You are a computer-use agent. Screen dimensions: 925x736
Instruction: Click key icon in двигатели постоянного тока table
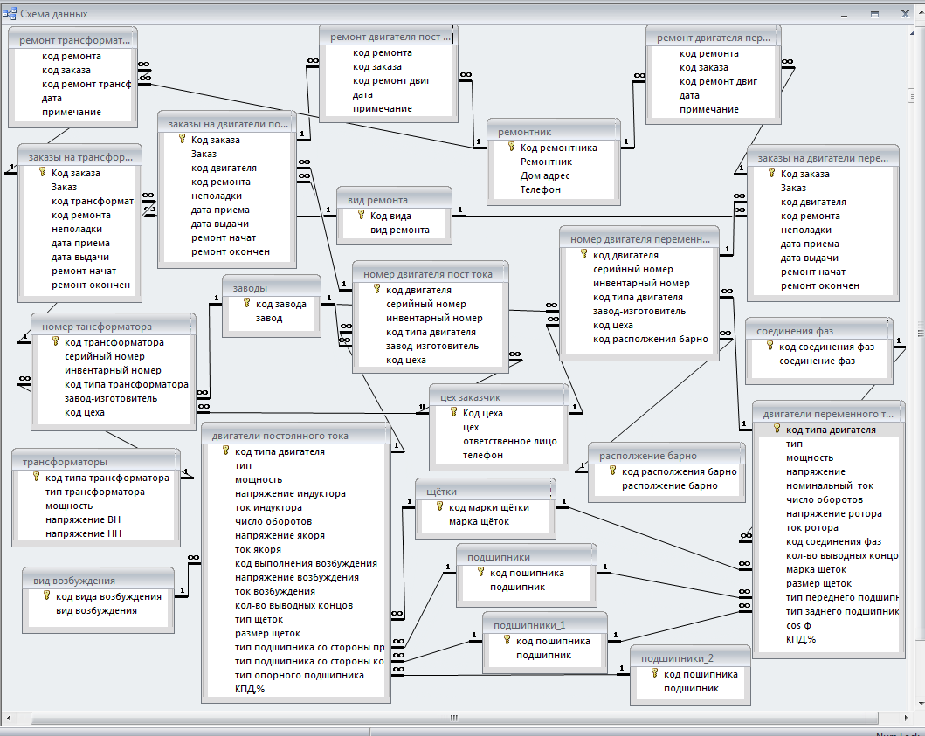[226, 451]
